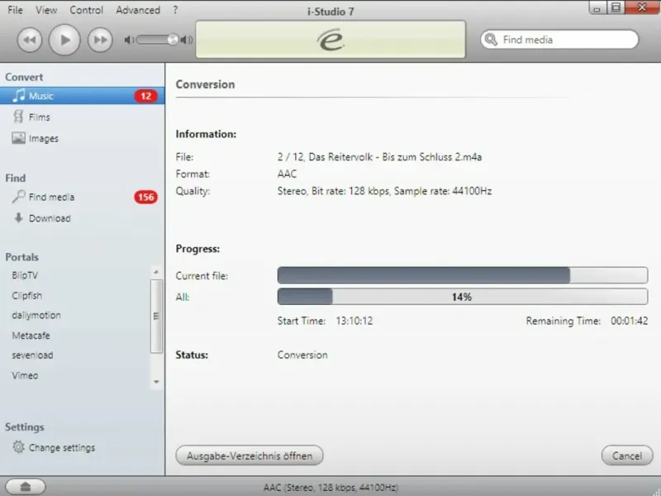Image resolution: width=661 pixels, height=496 pixels.
Task: Click the magnifier icon in the search box
Action: point(491,40)
